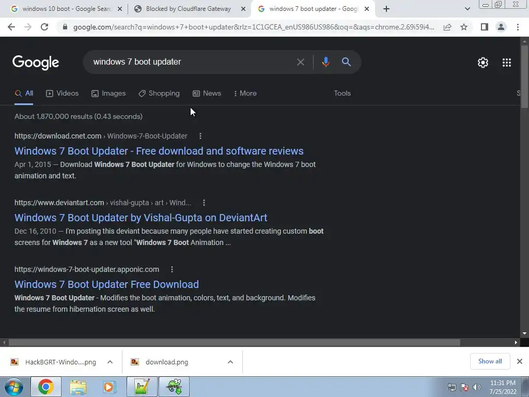Open options for the cnet.com result

[x=200, y=136]
